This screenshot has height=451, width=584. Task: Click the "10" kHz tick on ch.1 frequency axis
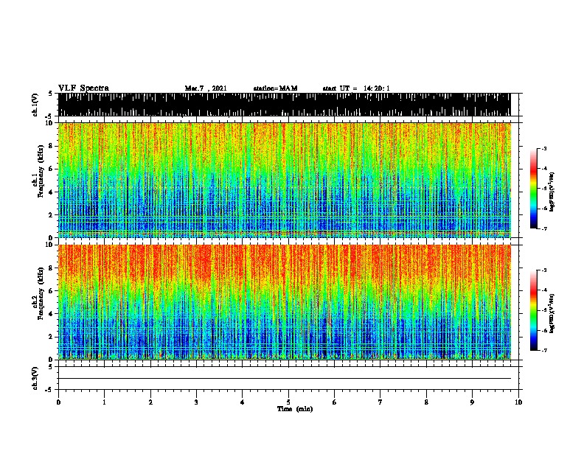tap(49, 123)
